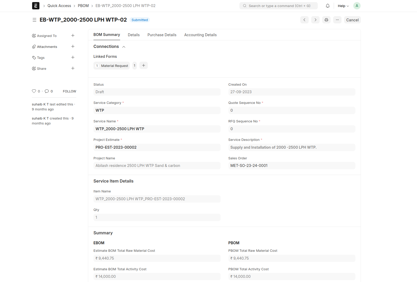Click the notification bell icon
417x282 pixels.
pyautogui.click(x=327, y=6)
